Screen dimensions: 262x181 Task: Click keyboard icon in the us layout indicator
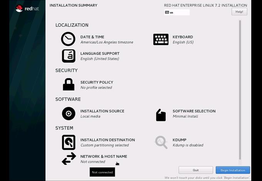point(167,12)
